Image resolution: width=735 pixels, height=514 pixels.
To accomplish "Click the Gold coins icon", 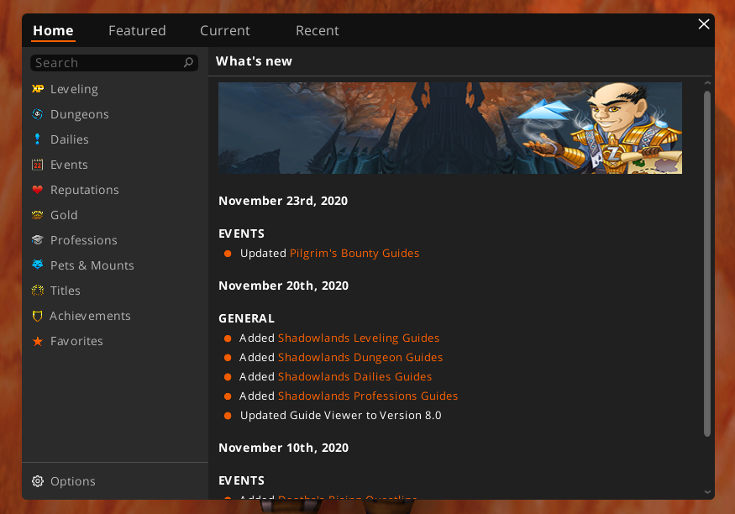I will click(x=38, y=215).
